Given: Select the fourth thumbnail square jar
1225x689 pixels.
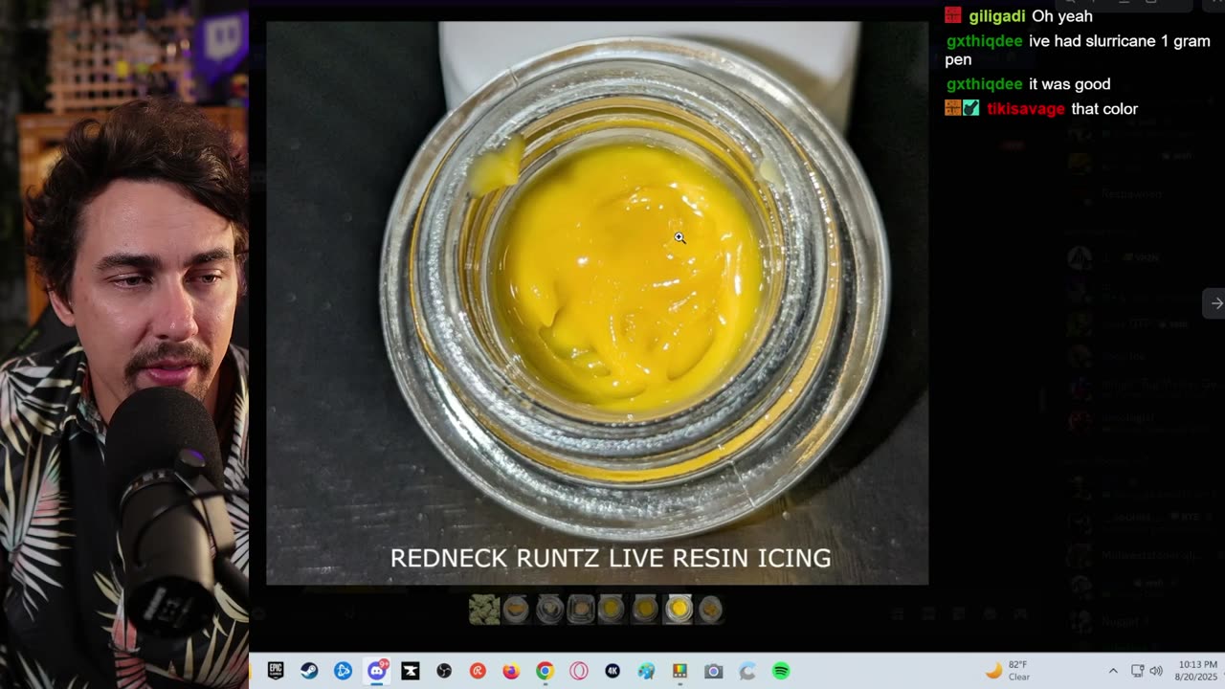Looking at the screenshot, I should tap(581, 609).
